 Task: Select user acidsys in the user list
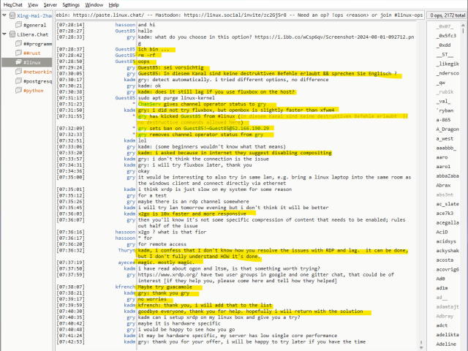[446, 241]
